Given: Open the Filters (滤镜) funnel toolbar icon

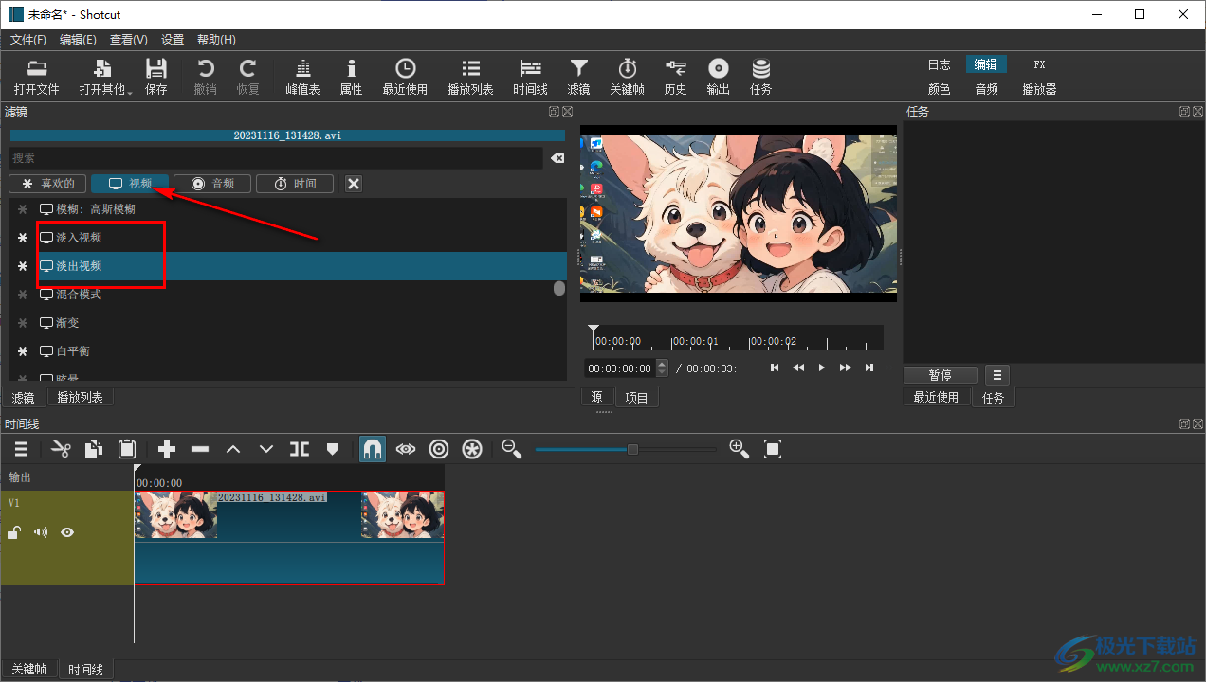Looking at the screenshot, I should 578,77.
